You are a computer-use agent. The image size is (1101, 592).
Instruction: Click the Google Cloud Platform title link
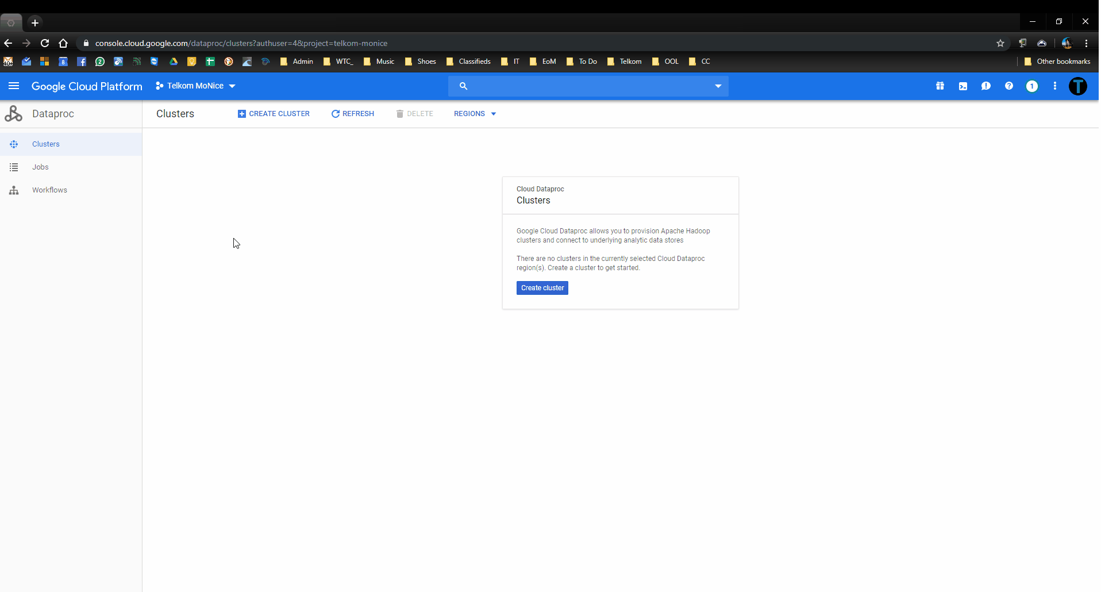87,86
